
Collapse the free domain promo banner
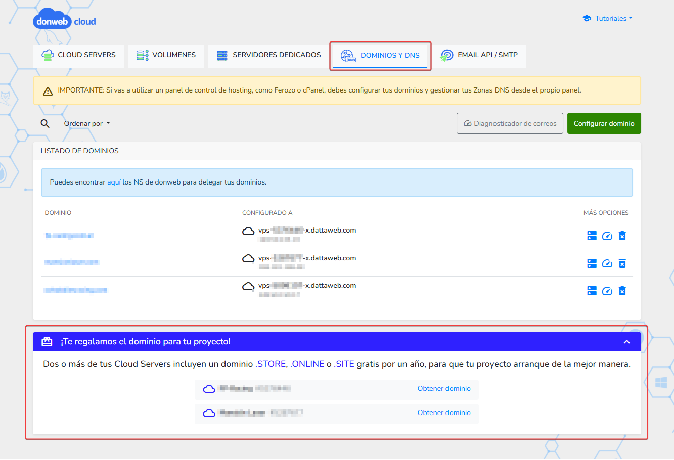(626, 342)
